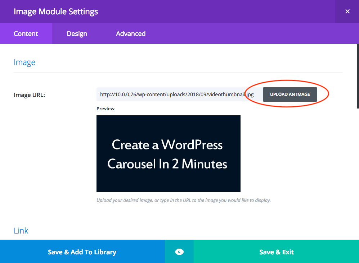Collapse the Image settings section
Screen dimensions: 359x263
pyautogui.click(x=24, y=62)
